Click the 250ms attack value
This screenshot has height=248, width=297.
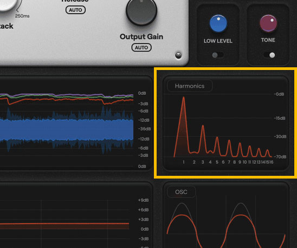(22, 16)
